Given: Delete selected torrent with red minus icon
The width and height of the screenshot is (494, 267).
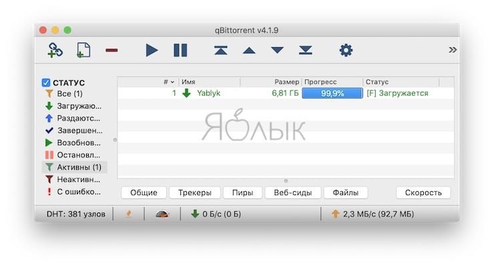Looking at the screenshot, I should coord(111,50).
